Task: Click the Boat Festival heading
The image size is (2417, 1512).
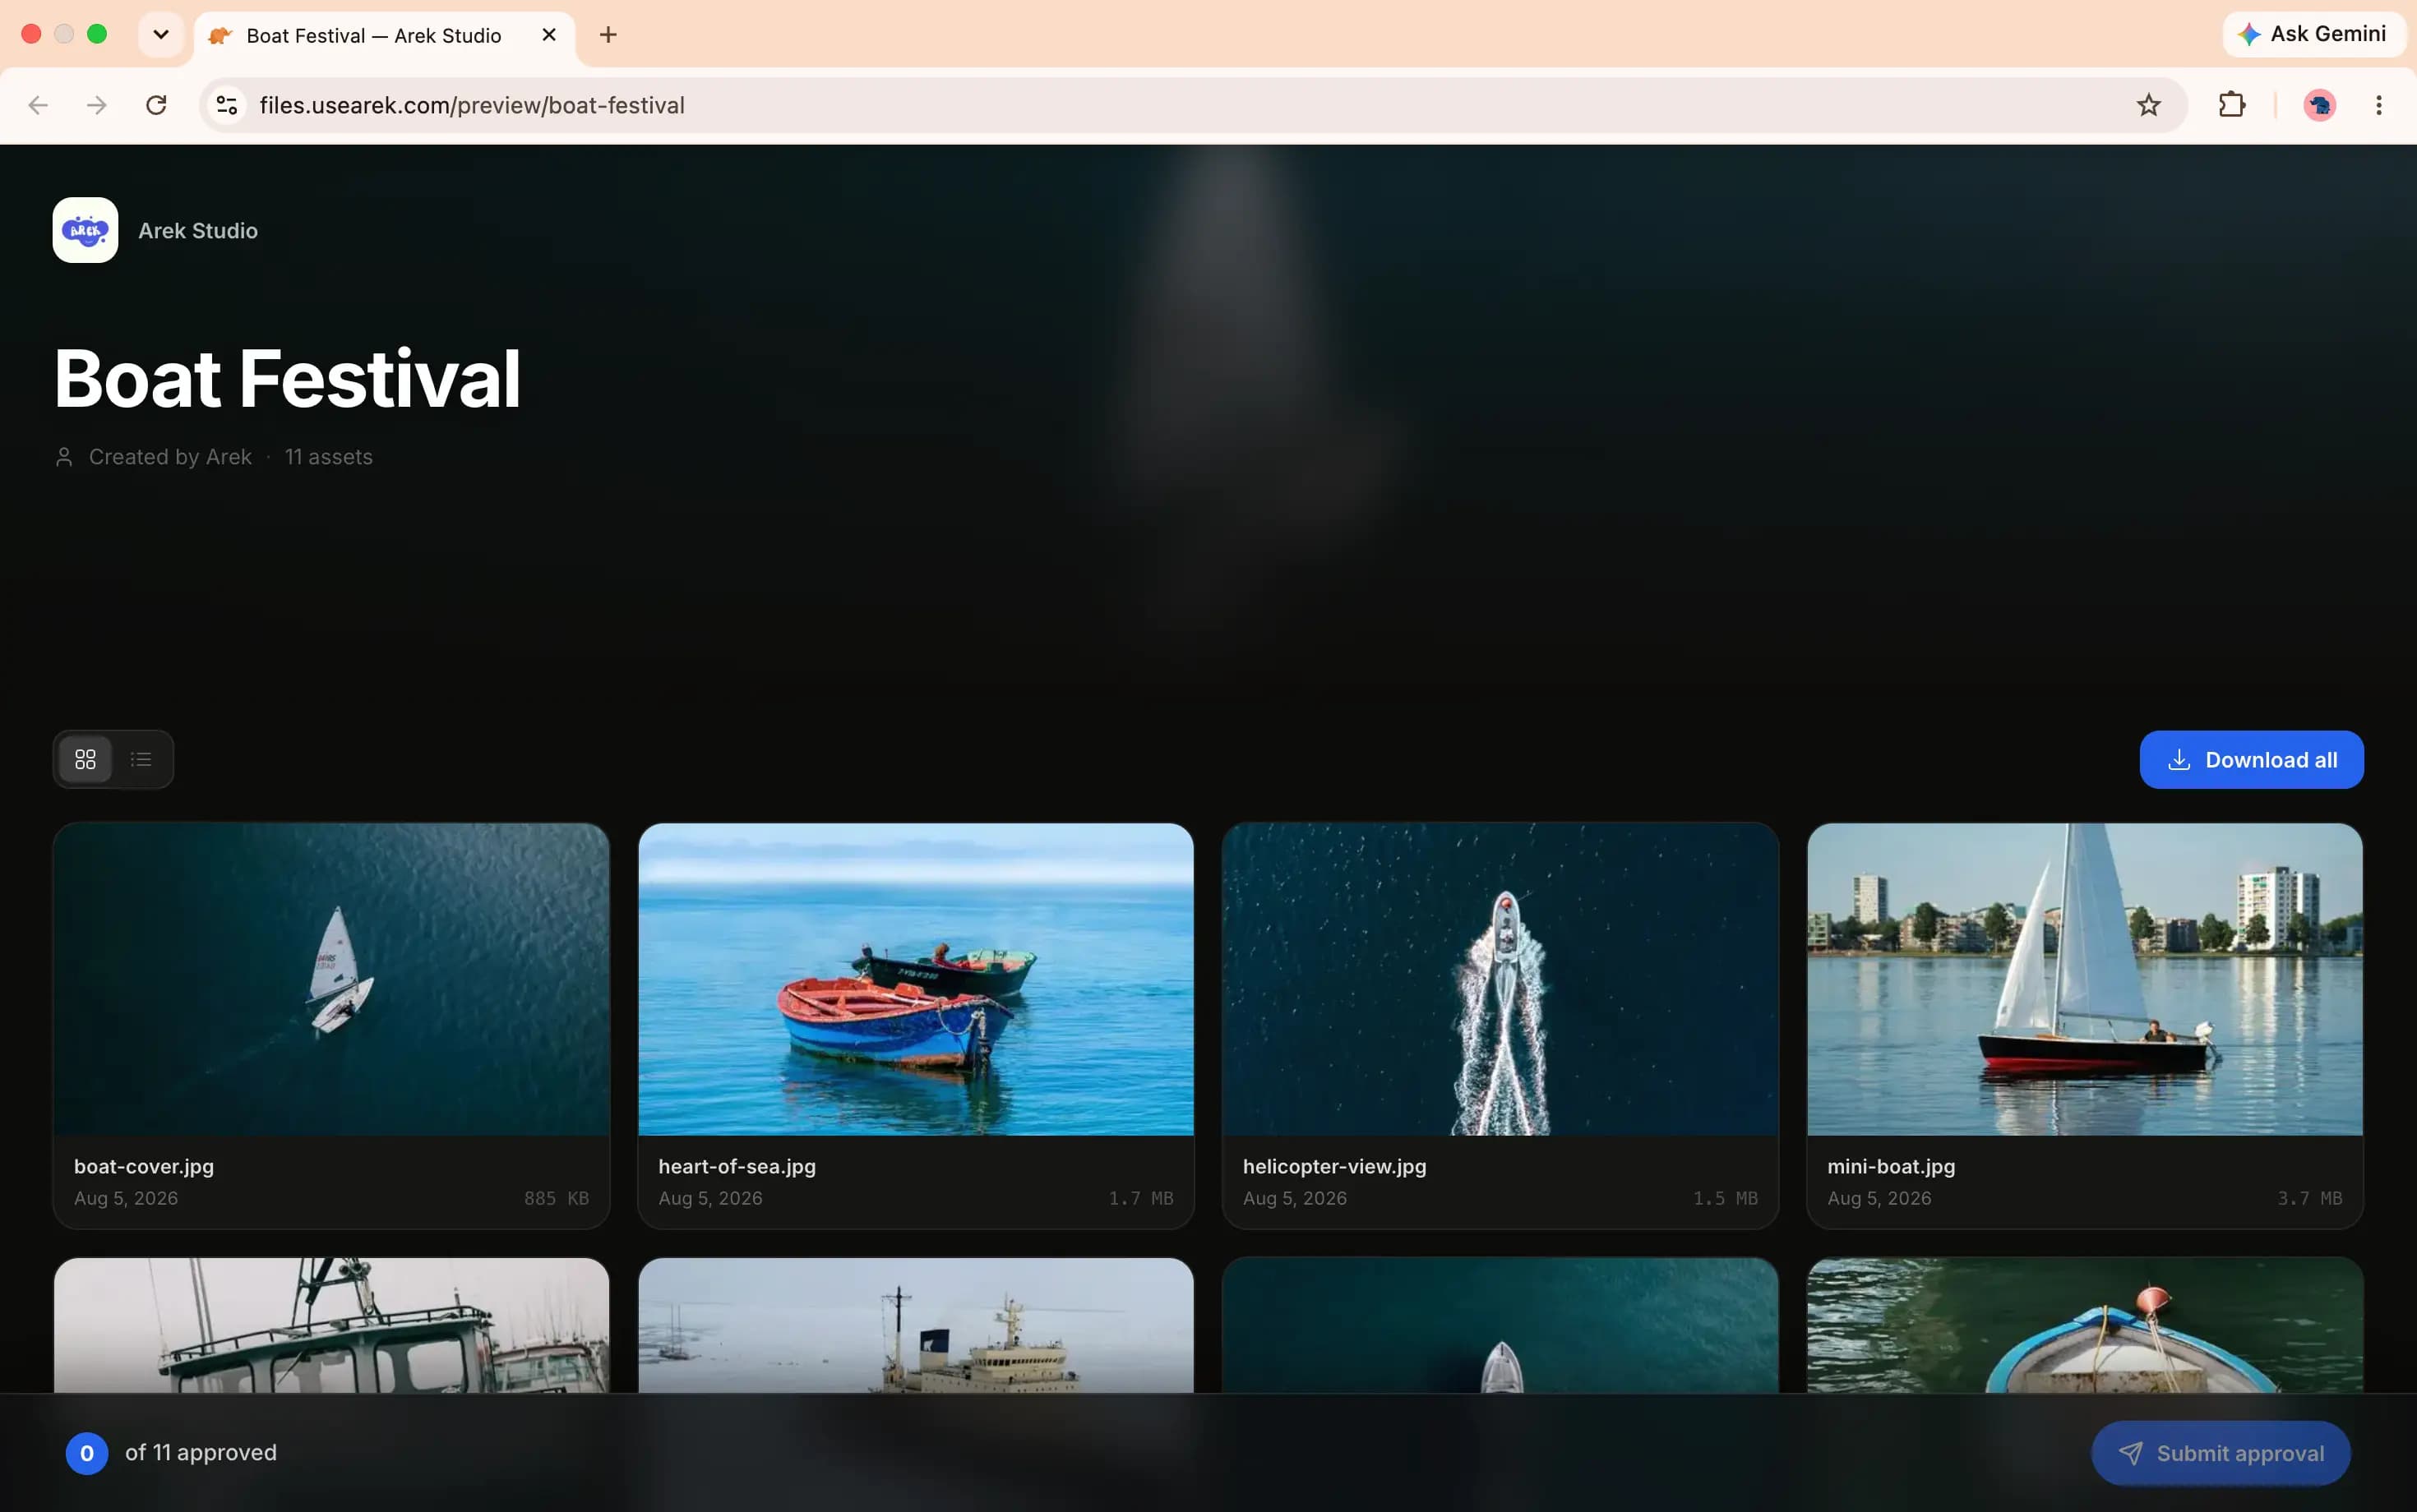Action: tap(287, 378)
